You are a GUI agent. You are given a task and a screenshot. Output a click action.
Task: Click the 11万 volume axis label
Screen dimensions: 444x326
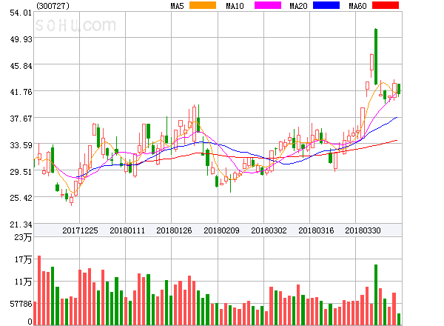[x=23, y=282]
